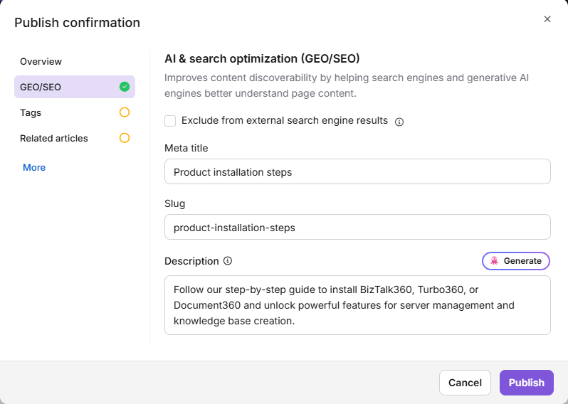Click into the Slug field
The height and width of the screenshot is (404, 568).
[357, 227]
